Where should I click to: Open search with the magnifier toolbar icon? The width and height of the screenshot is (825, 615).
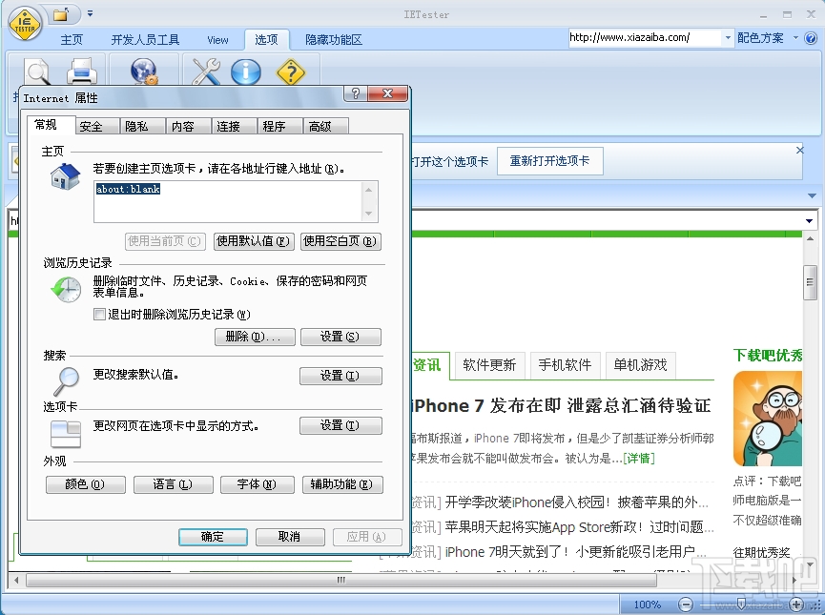tap(38, 72)
